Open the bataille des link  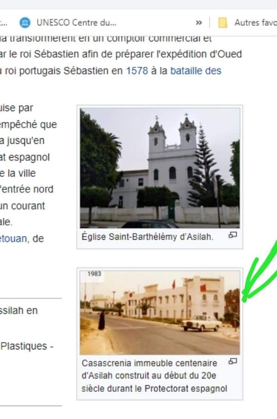tap(196, 71)
